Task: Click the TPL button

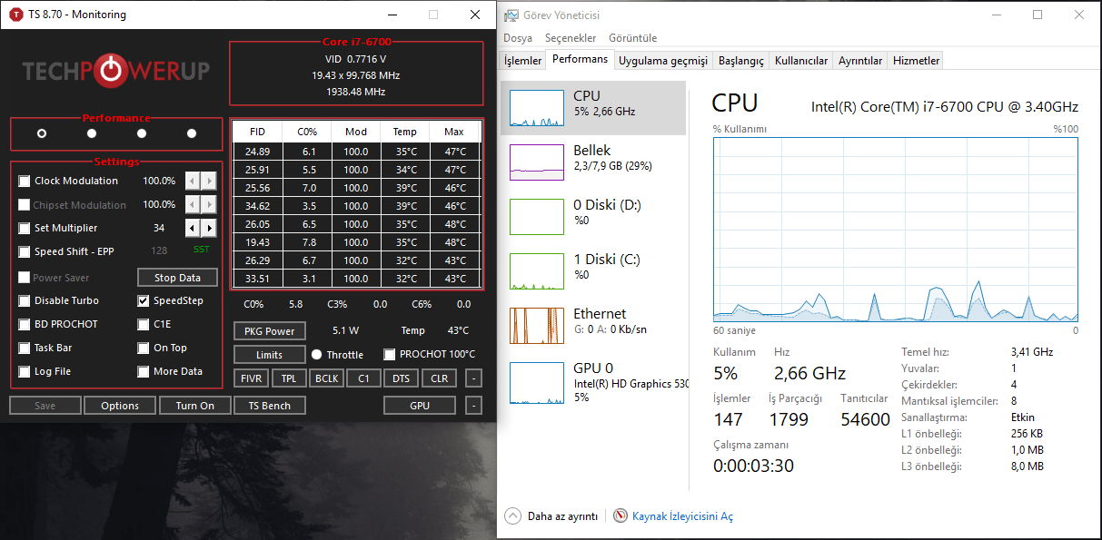Action: pos(288,378)
